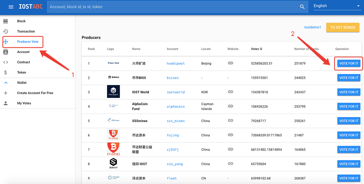Click the rank 7 Bitcoin shield logo
This screenshot has width=364, height=184.
point(113,149)
